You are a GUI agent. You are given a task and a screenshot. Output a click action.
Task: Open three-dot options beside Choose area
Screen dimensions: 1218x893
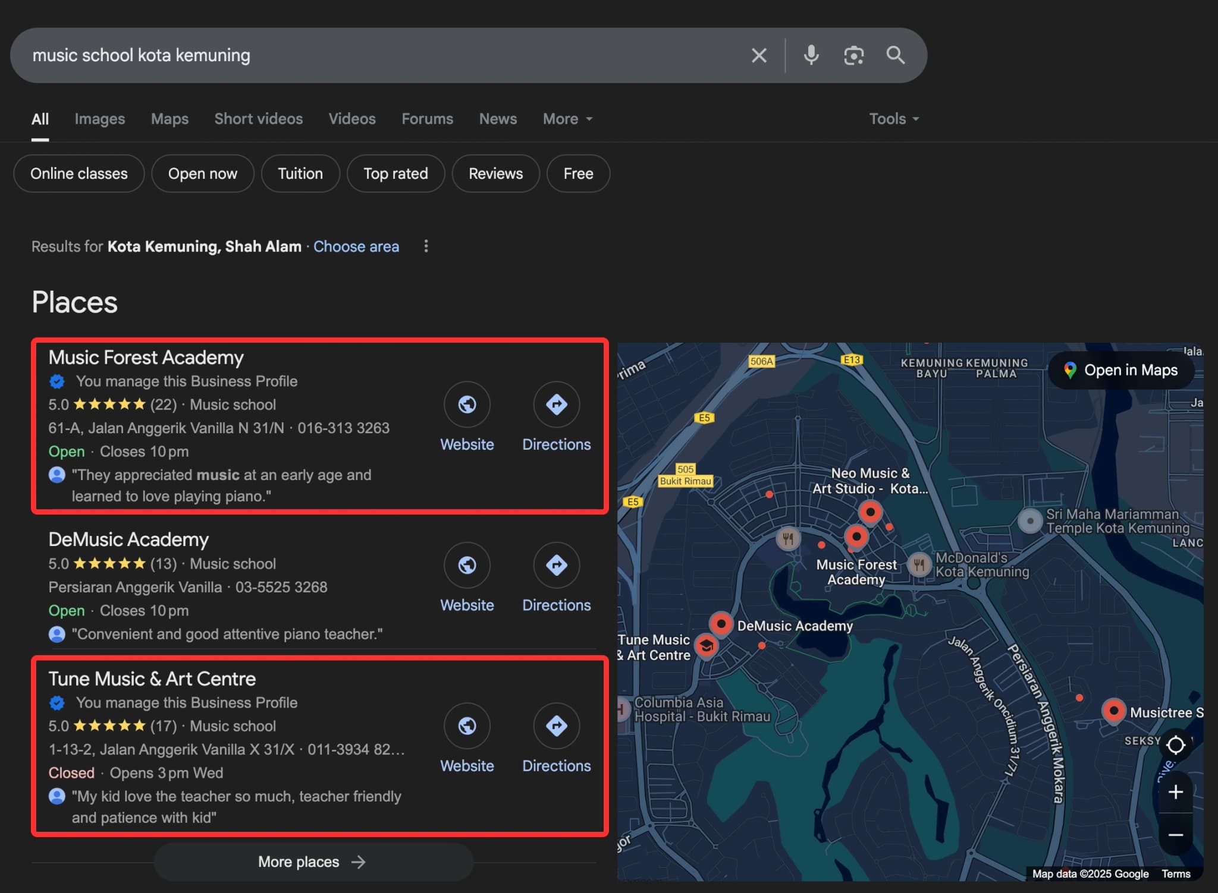click(426, 246)
